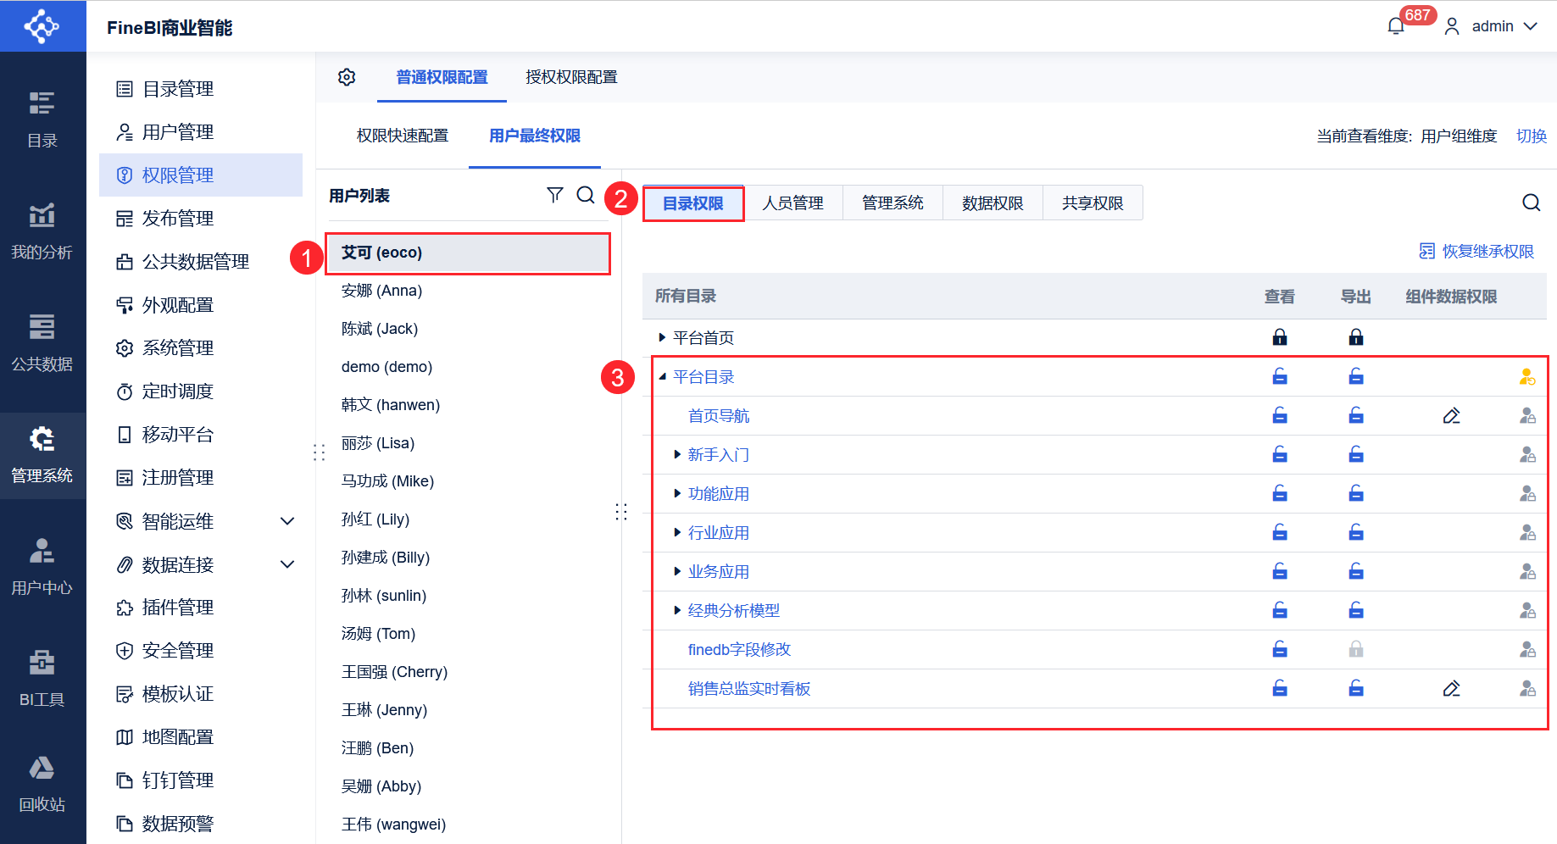Image resolution: width=1557 pixels, height=844 pixels.
Task: Toggle export permission for 销售总监实时看板
Action: [x=1356, y=688]
